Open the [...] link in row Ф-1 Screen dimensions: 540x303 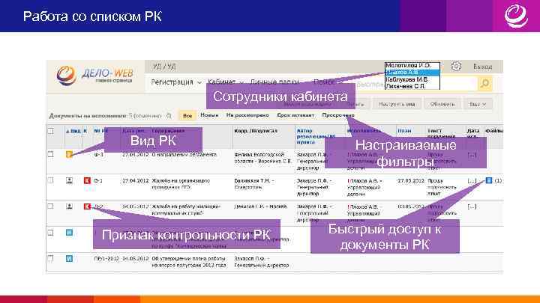coord(472,155)
